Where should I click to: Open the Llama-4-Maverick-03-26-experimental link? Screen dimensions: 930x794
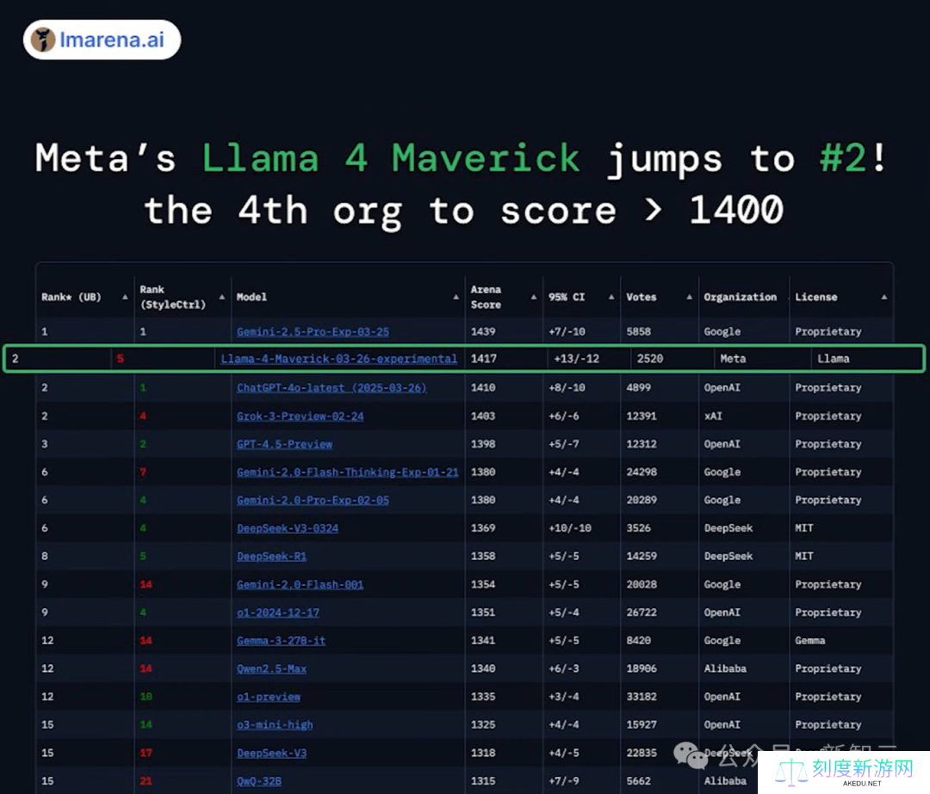point(338,359)
